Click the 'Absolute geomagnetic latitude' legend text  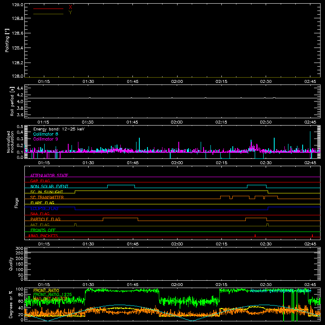281,290
